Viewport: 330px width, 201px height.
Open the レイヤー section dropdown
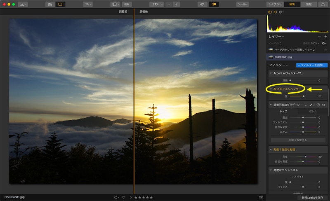pos(276,37)
